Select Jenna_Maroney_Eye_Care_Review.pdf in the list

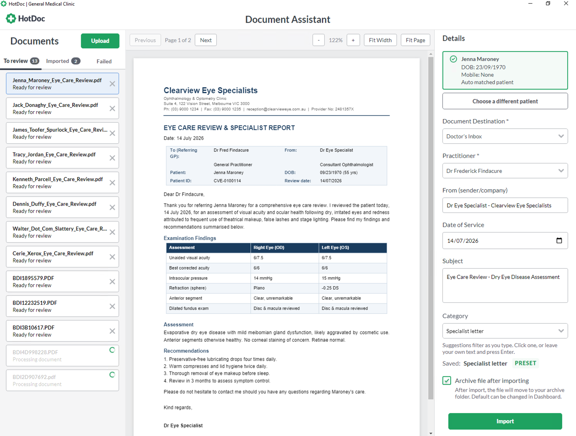(62, 84)
